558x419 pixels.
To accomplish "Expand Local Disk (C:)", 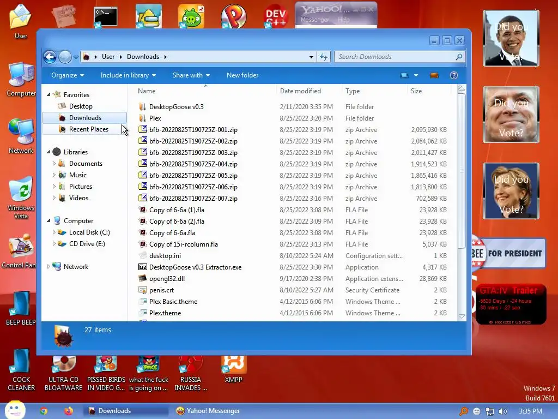I will tap(54, 232).
